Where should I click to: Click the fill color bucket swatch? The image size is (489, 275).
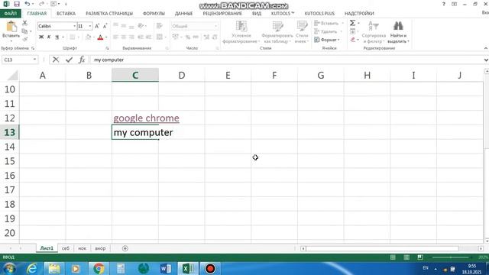click(x=89, y=37)
